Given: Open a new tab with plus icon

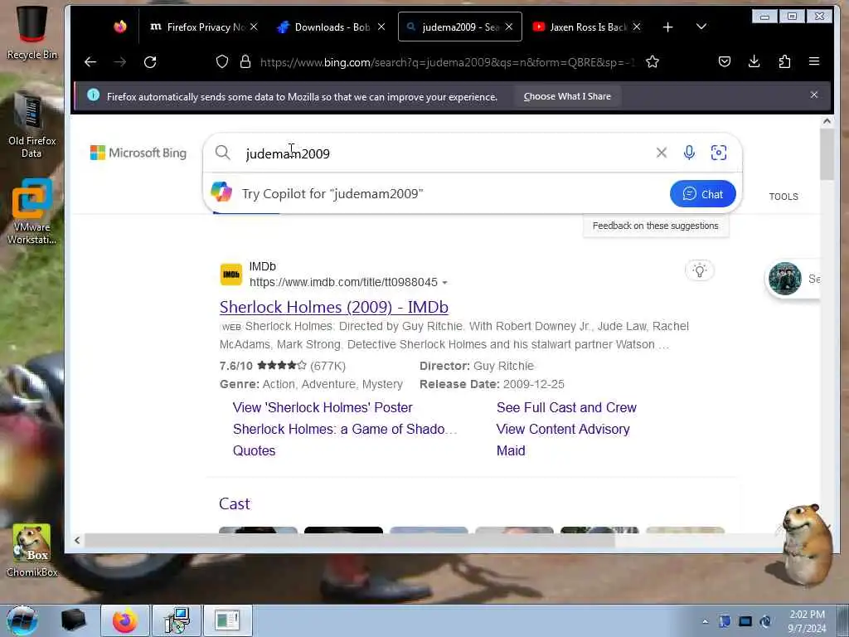Looking at the screenshot, I should [667, 27].
